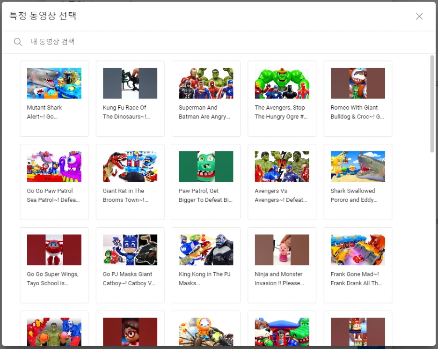Click 'Go Go Super Wings, Tayo School' title
438x349 pixels.
tap(53, 279)
